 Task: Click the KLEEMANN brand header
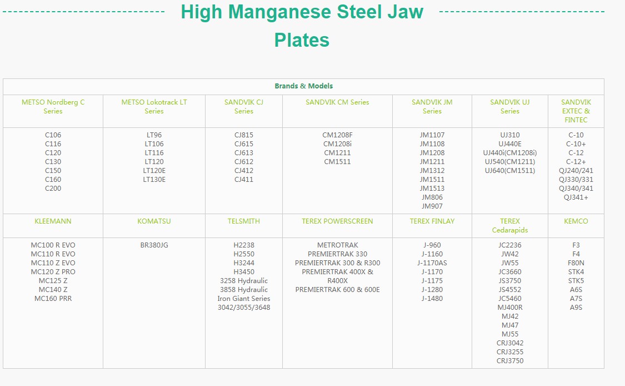pyautogui.click(x=53, y=221)
